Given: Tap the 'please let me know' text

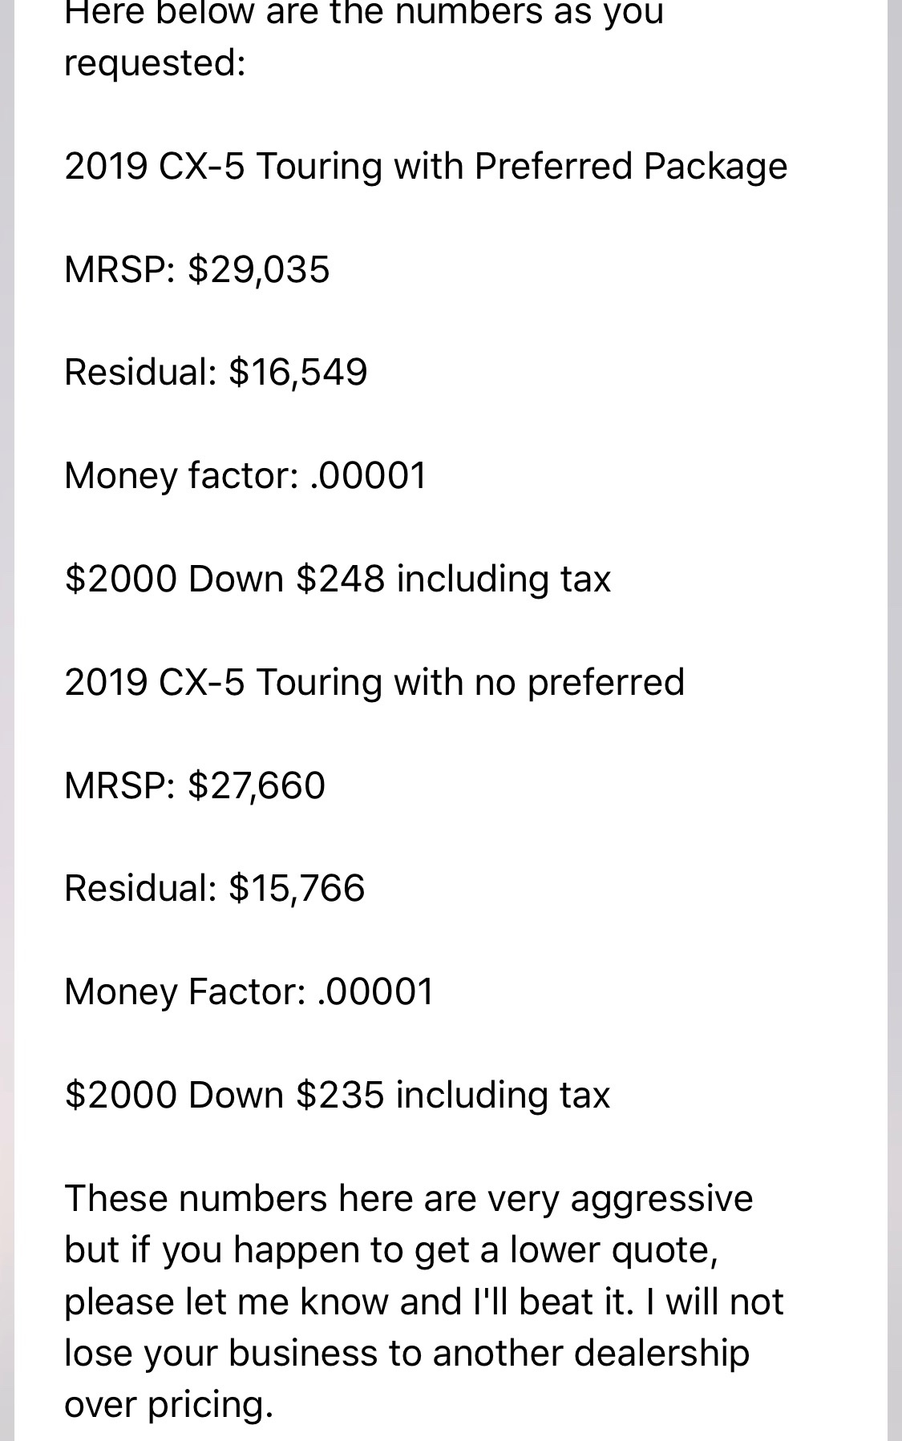Looking at the screenshot, I should point(228,1302).
